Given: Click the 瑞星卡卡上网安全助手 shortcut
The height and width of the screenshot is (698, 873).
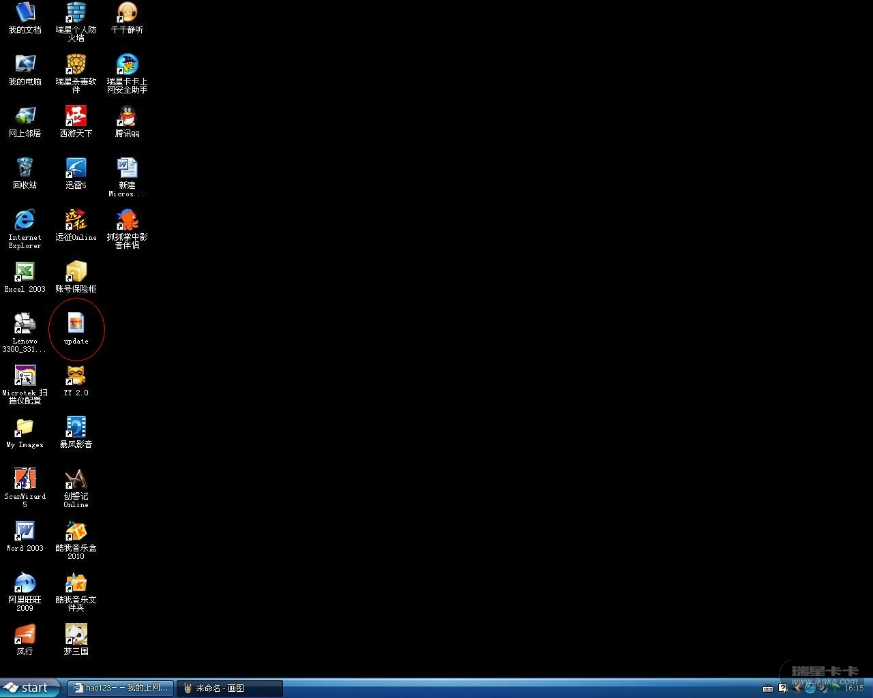Looking at the screenshot, I should (x=127, y=74).
